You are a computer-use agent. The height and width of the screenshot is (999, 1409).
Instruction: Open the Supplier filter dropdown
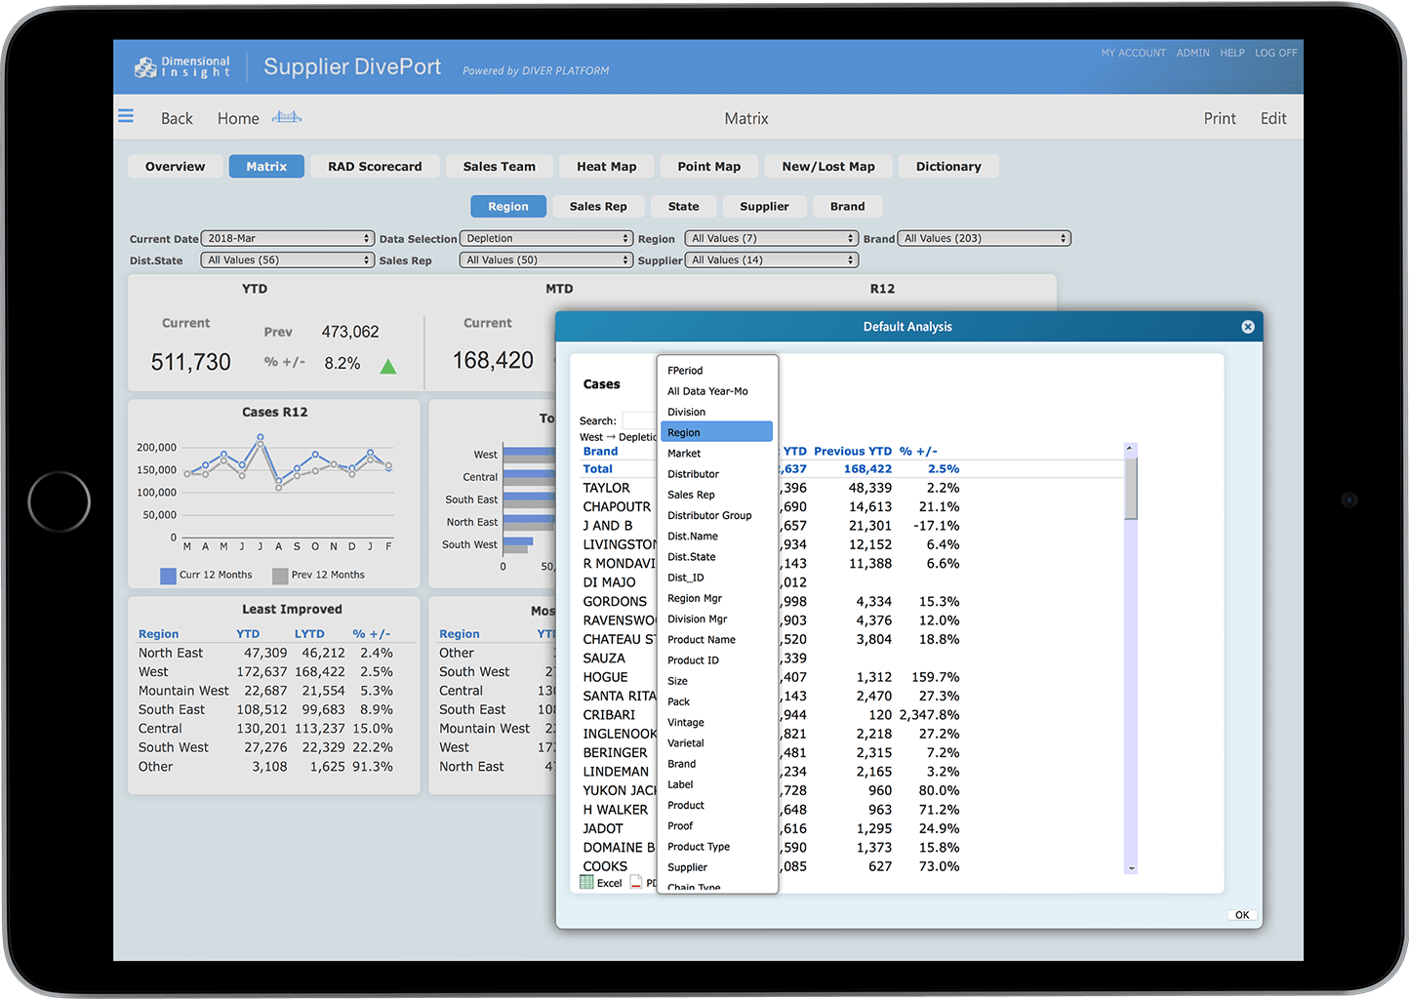pos(771,260)
